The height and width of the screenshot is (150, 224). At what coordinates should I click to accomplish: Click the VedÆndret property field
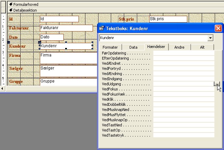pos(184,63)
